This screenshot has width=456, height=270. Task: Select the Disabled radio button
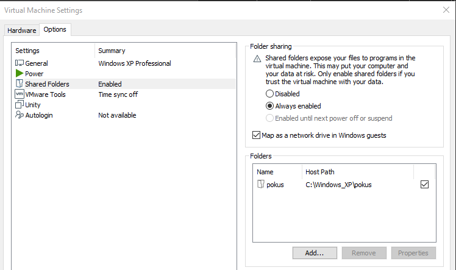click(269, 94)
